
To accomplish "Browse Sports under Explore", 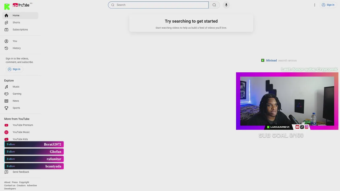I will [x=20, y=108].
